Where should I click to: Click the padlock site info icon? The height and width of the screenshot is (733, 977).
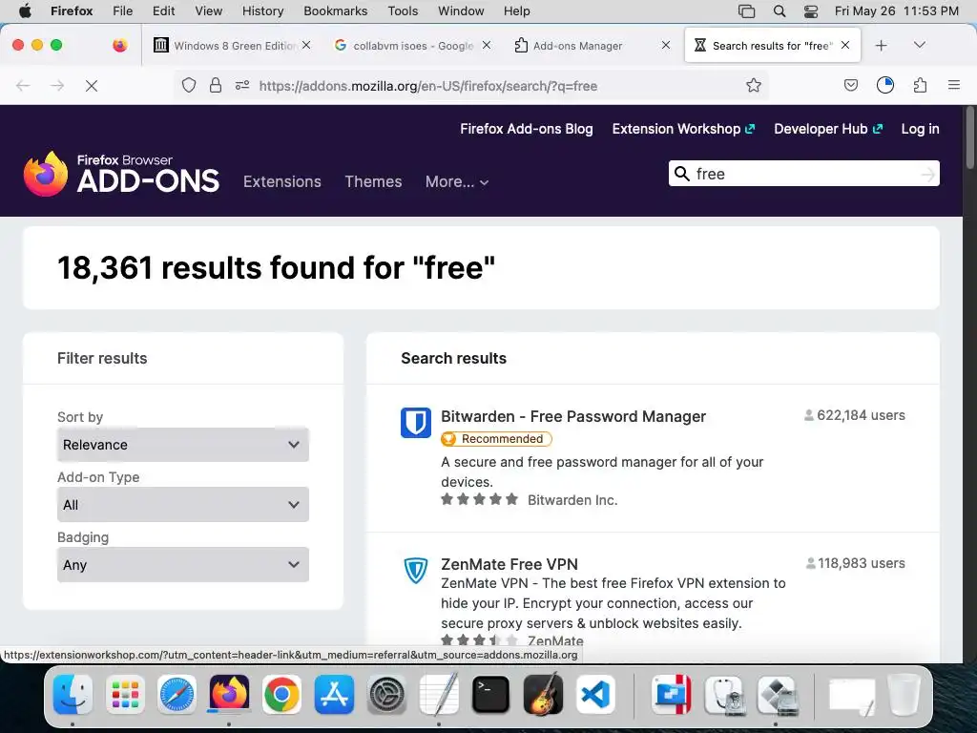[216, 85]
